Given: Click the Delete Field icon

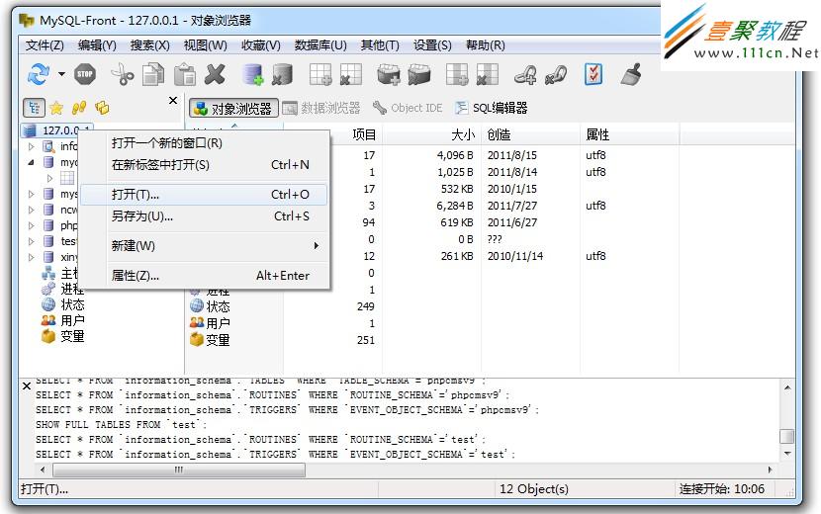Looking at the screenshot, I should (x=487, y=74).
